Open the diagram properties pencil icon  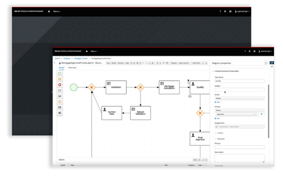coord(271,63)
